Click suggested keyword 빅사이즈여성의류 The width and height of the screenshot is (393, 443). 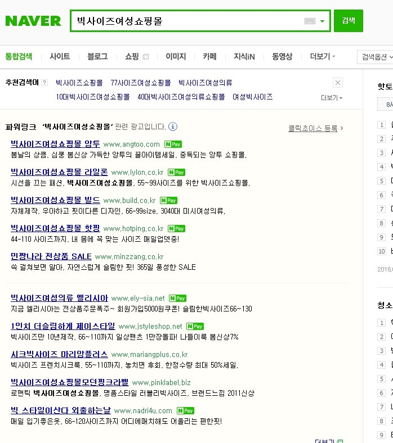[x=205, y=83]
